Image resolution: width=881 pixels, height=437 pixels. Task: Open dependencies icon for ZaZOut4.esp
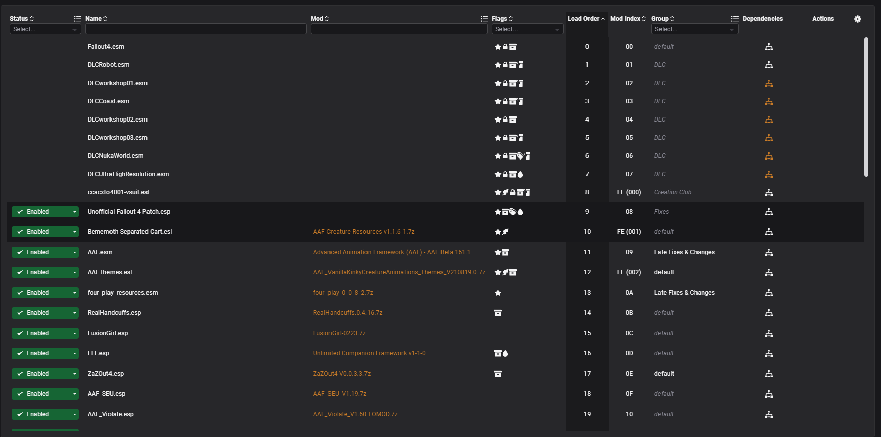(768, 374)
